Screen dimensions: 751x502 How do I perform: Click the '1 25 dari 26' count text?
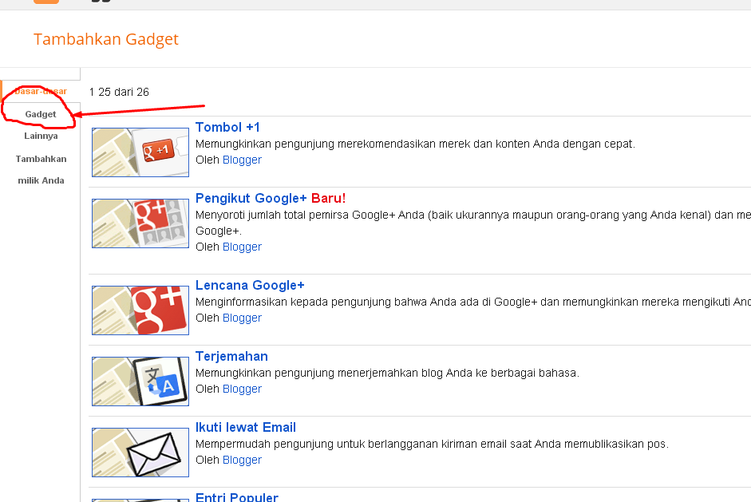pyautogui.click(x=119, y=92)
